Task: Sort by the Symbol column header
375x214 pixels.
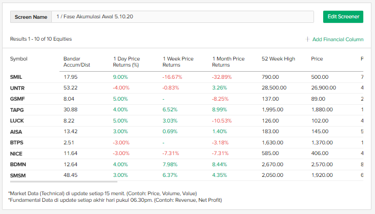Action: click(19, 59)
